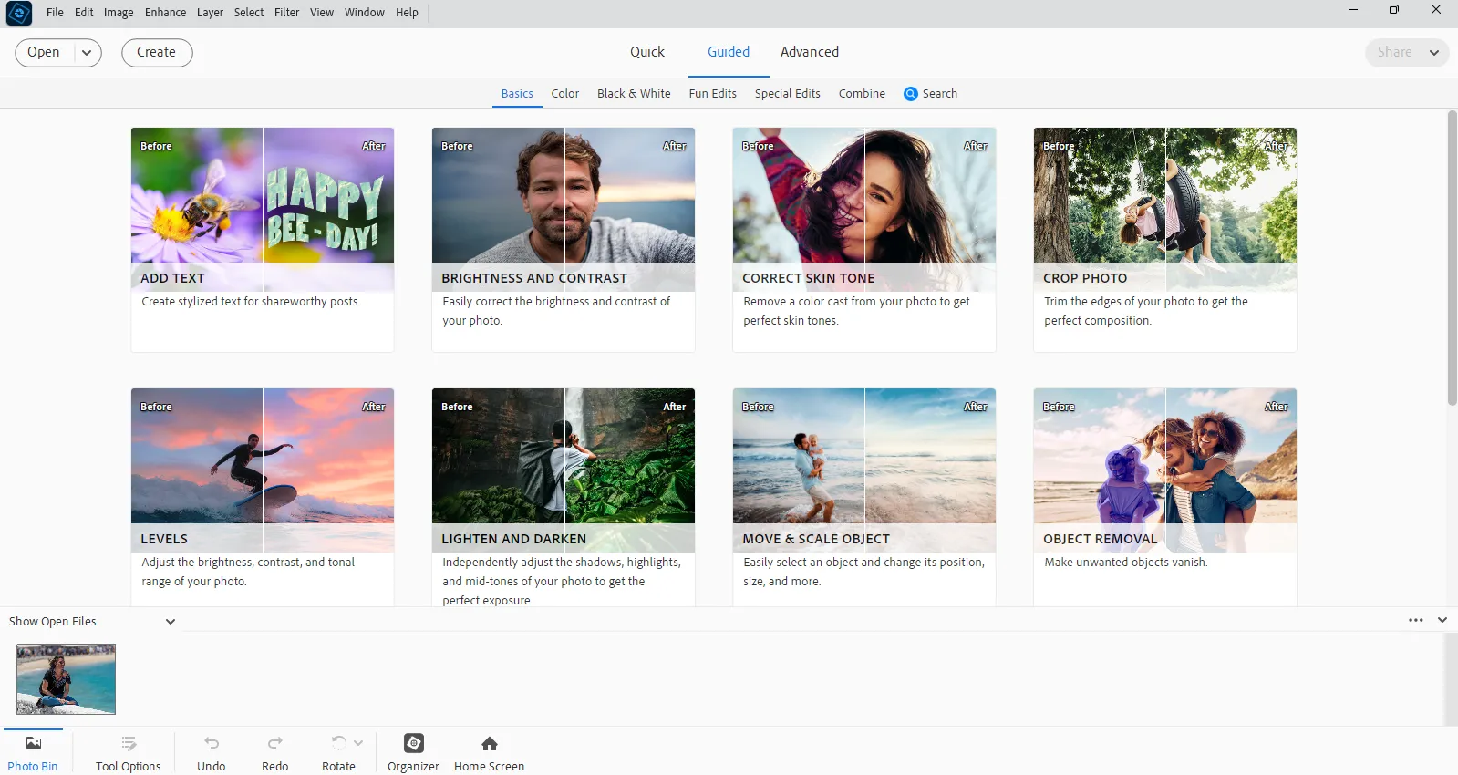The width and height of the screenshot is (1458, 775).
Task: Click the Search magnifier icon
Action: (910, 94)
